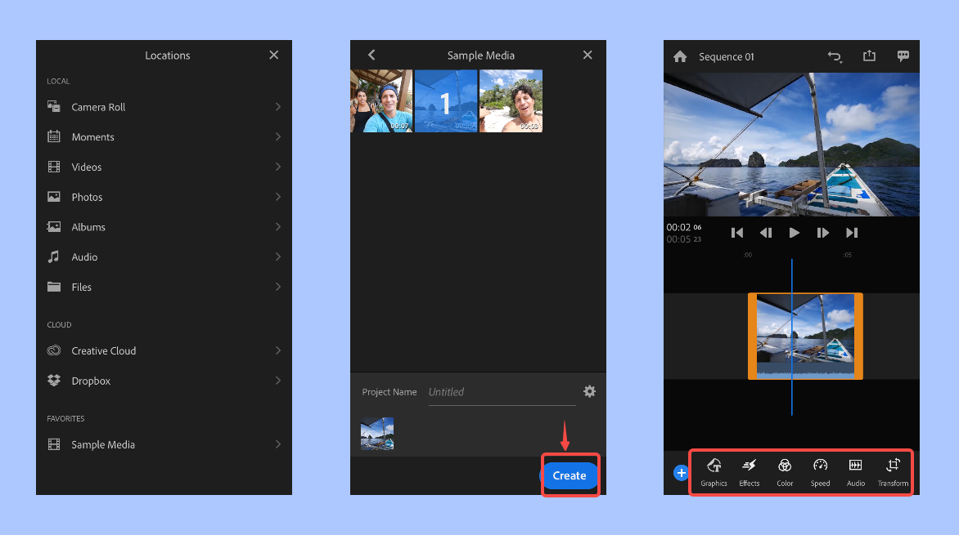Click the Sequence 01 title
This screenshot has width=959, height=535.
click(726, 57)
